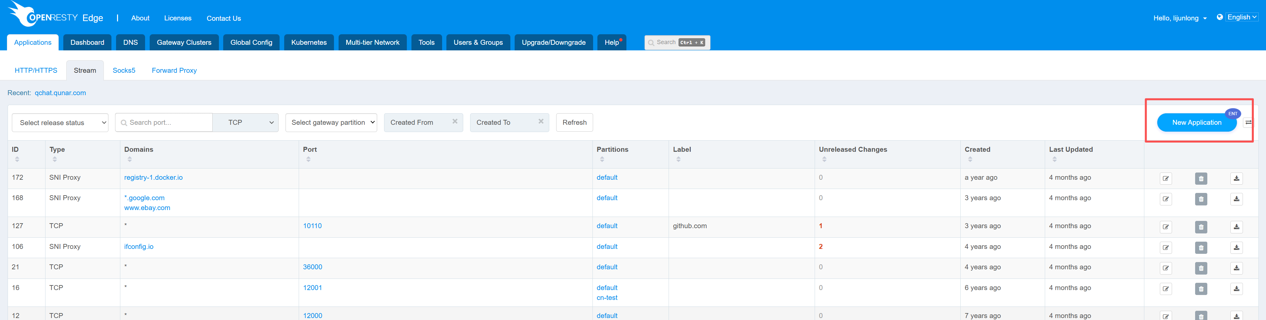Image resolution: width=1266 pixels, height=320 pixels.
Task: Edit the application with port 12001
Action: point(1165,289)
